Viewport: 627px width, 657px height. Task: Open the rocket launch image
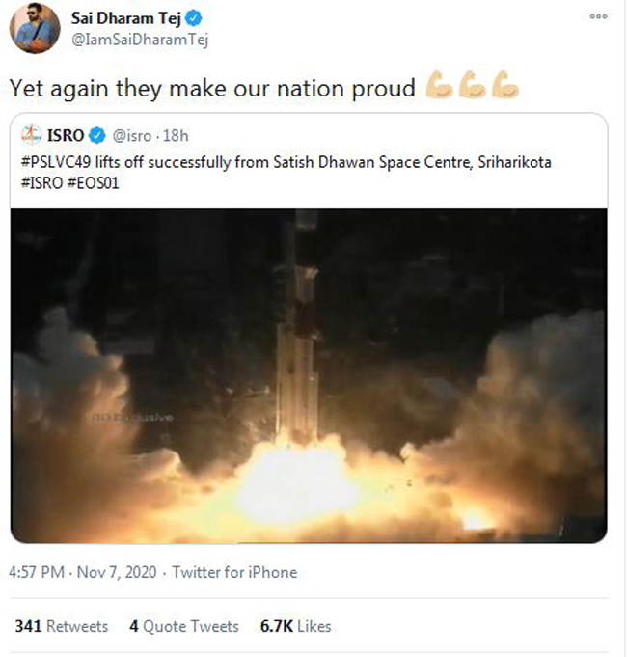point(309,374)
